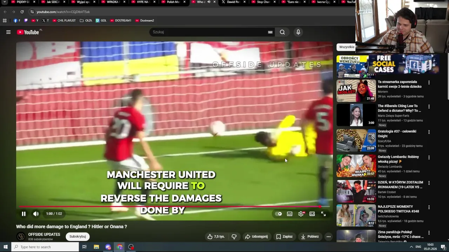The height and width of the screenshot is (252, 449).
Task: Open options for 'NAJLEPSZE MOMENTY POLSKIEGO TWITCHA' video
Action: [429, 208]
